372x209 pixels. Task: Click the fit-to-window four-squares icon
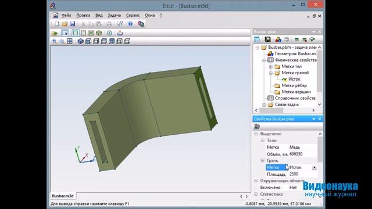70,41
